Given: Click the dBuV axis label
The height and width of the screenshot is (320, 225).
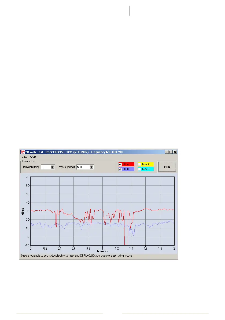Looking at the screenshot, I should [x=23, y=211].
